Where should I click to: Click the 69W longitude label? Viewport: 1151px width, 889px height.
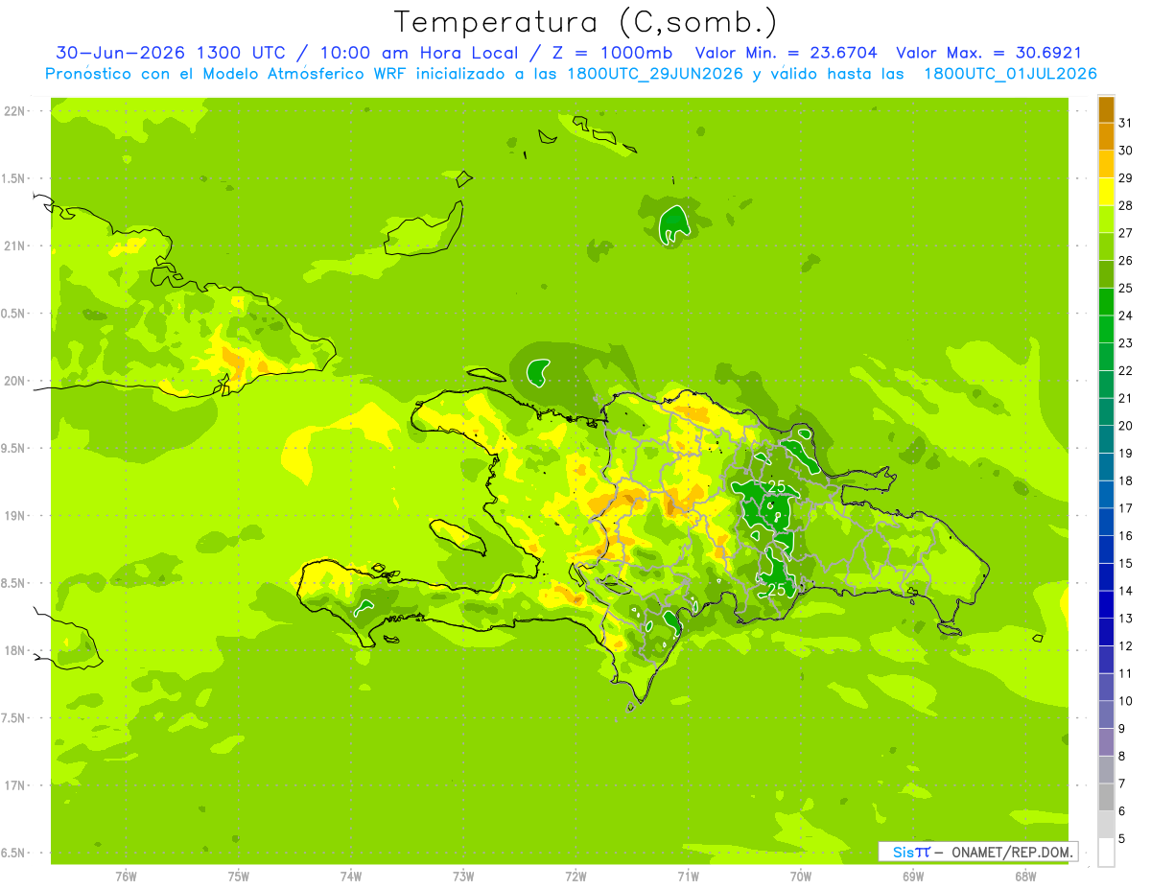pyautogui.click(x=913, y=877)
